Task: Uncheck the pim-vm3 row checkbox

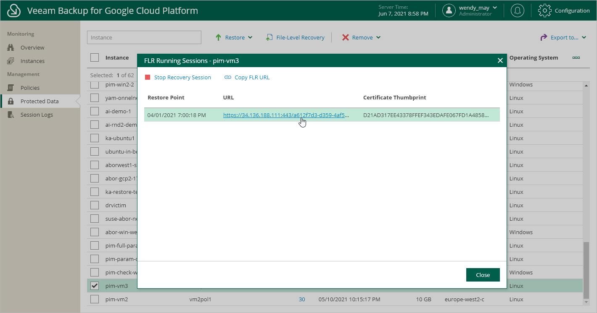Action: [95, 286]
